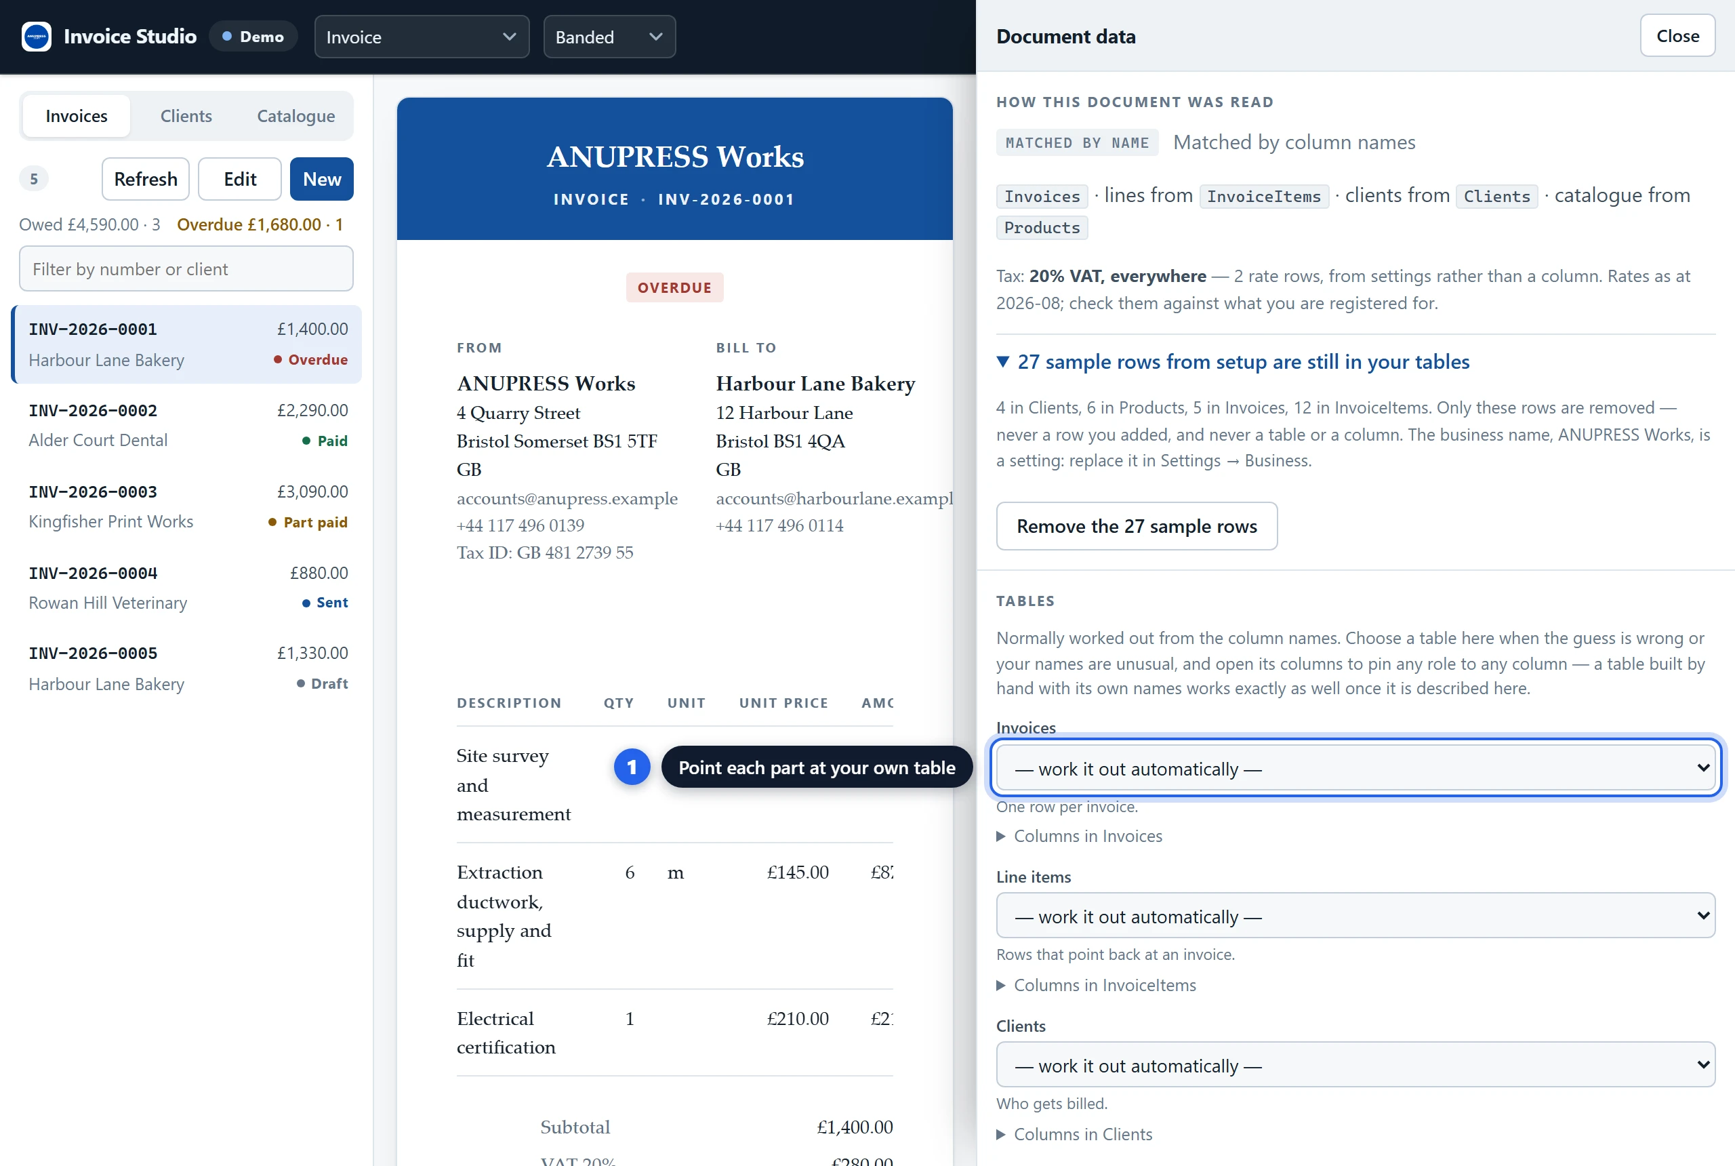Click the Harbour Lane Bakery bill-to name

tap(815, 384)
